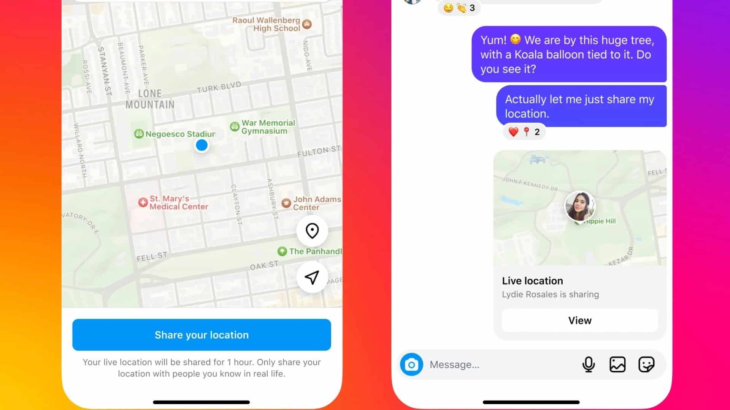Tap the heart reaction on message
The image size is (730, 410).
[513, 131]
